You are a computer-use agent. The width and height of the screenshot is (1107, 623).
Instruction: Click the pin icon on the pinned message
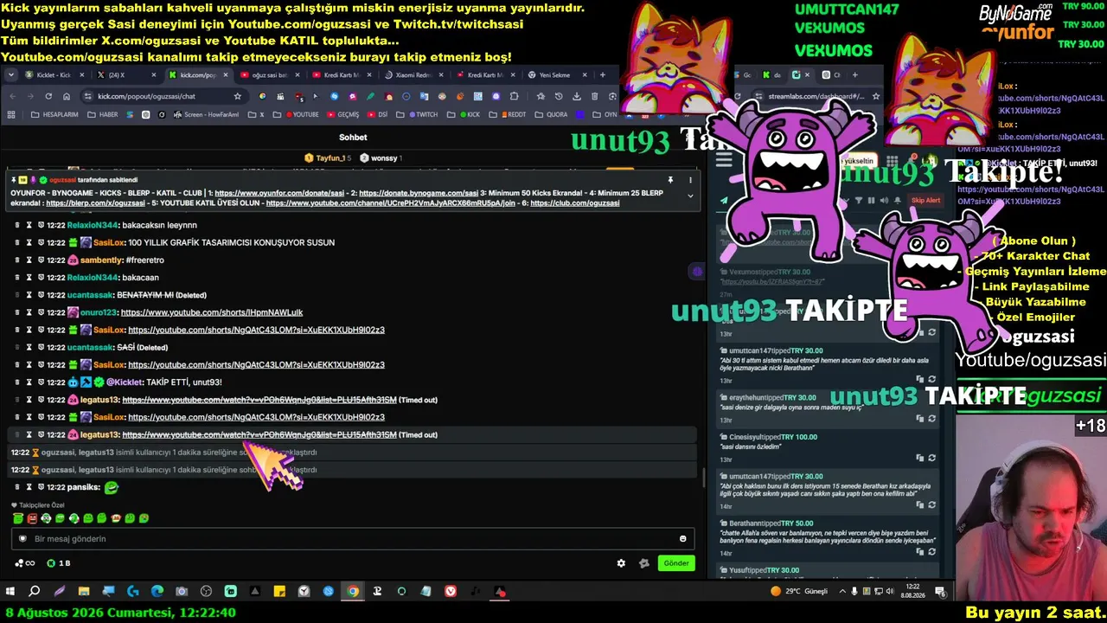pos(670,180)
